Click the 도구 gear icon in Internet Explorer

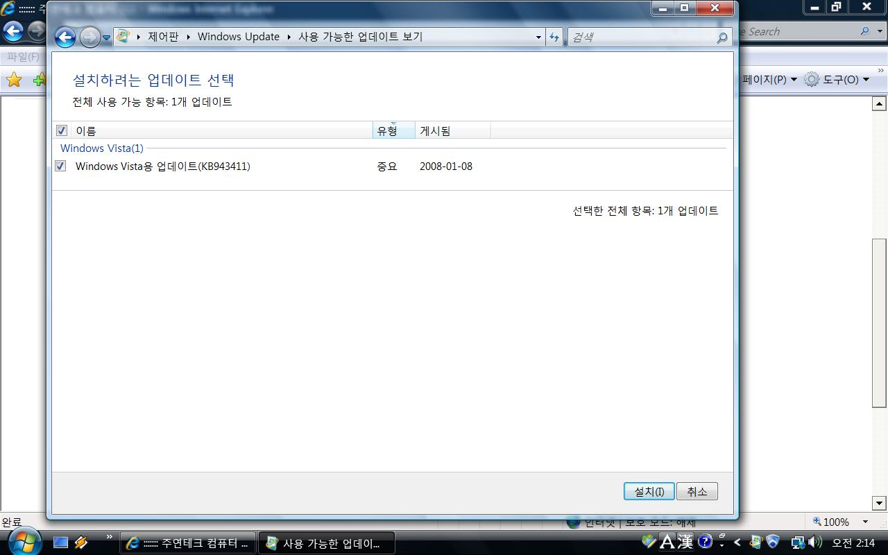(812, 80)
